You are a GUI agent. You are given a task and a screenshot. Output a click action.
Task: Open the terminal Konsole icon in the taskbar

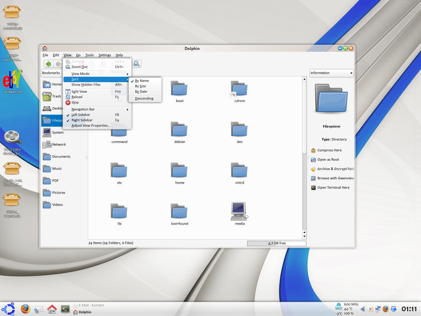pyautogui.click(x=65, y=309)
